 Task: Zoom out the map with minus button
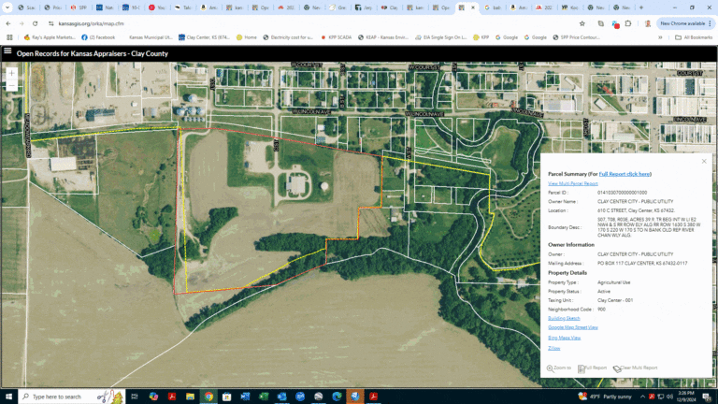pyautogui.click(x=11, y=84)
